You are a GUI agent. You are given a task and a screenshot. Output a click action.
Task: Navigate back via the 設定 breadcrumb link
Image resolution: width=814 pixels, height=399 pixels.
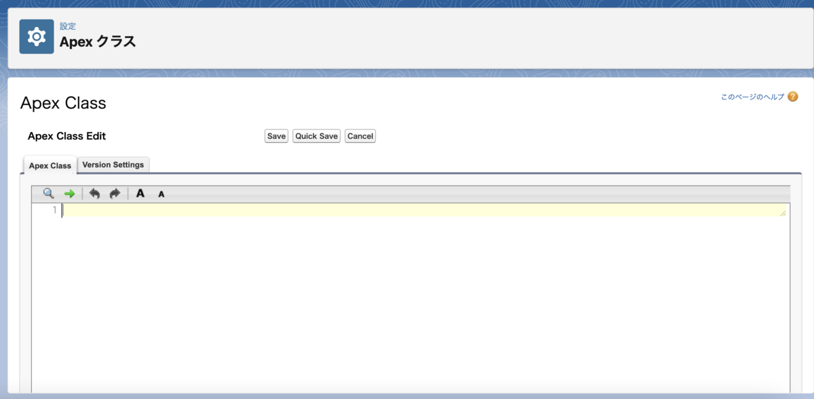pyautogui.click(x=67, y=26)
